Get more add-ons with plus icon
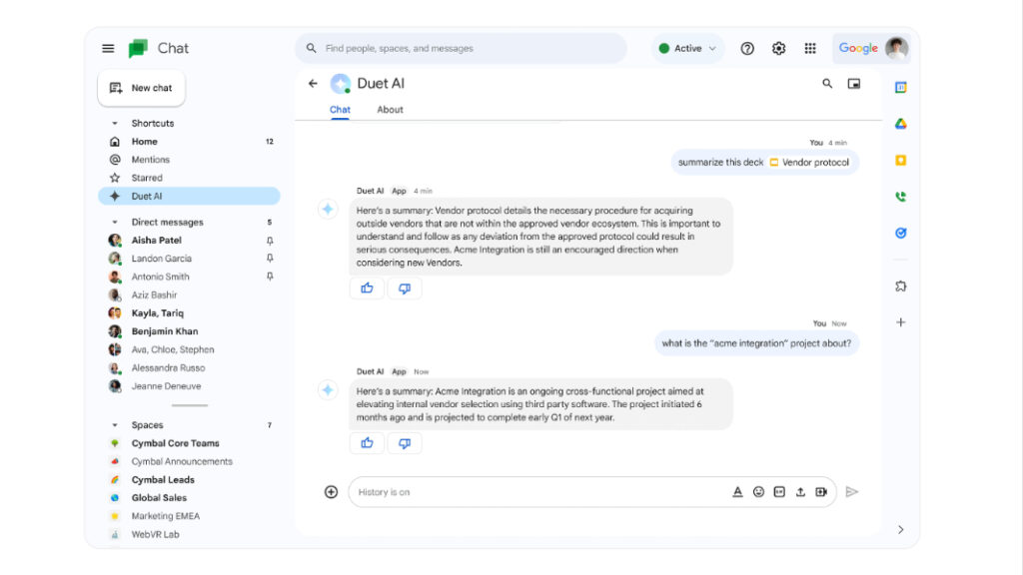This screenshot has height=575, width=1023. pos(901,322)
